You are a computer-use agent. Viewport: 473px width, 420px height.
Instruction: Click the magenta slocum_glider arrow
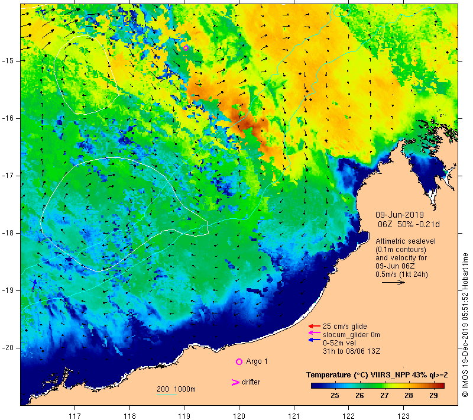[315, 333]
